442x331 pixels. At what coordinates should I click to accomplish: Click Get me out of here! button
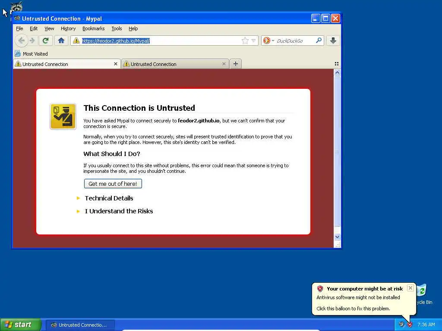[x=113, y=184]
